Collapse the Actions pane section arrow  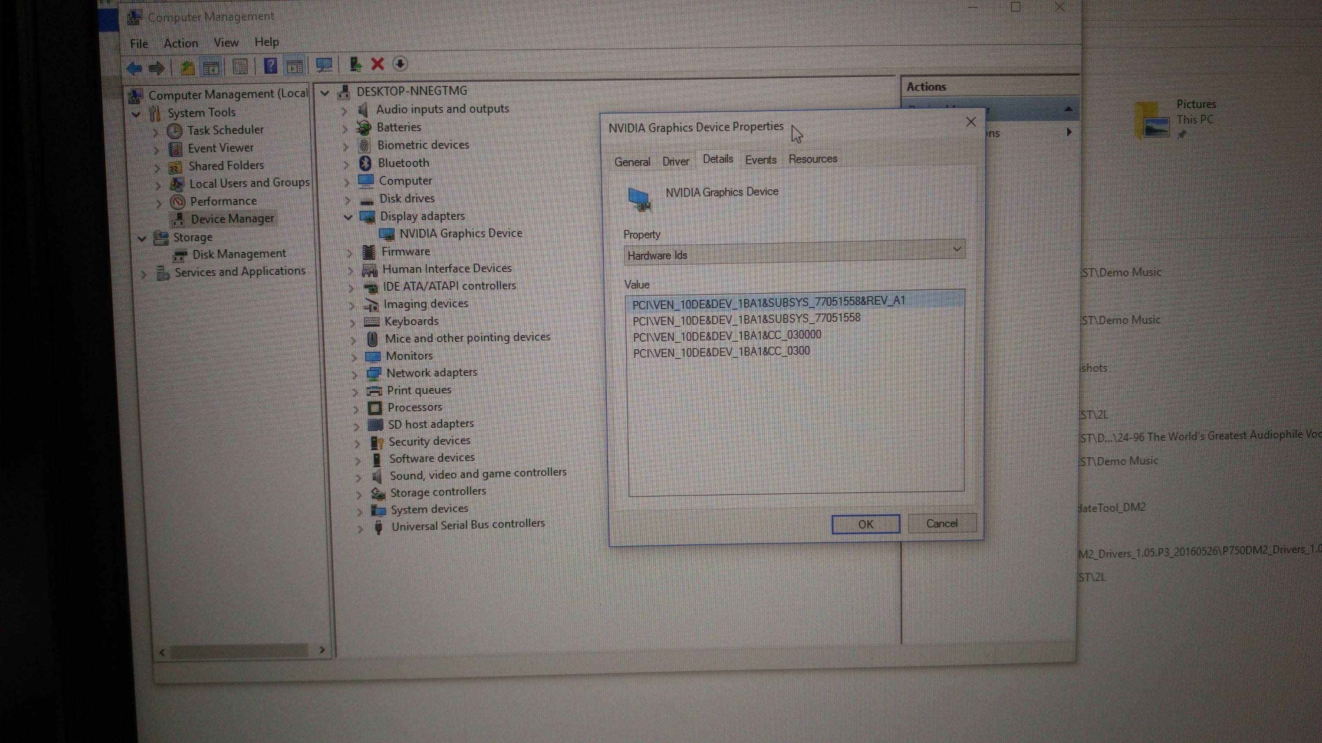(x=1068, y=109)
